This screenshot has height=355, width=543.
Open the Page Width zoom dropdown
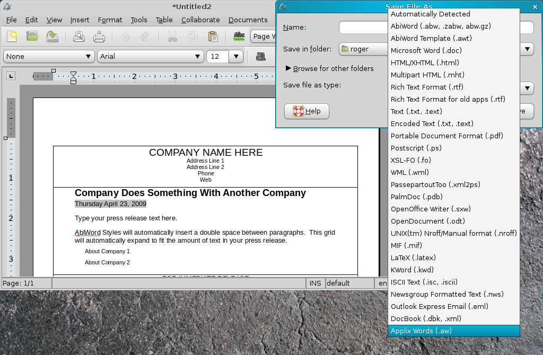[263, 37]
